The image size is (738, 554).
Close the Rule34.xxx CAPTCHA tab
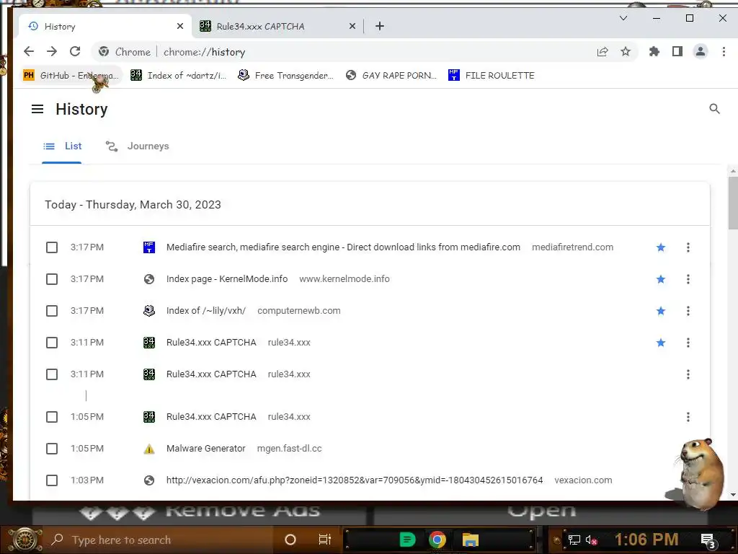(352, 27)
